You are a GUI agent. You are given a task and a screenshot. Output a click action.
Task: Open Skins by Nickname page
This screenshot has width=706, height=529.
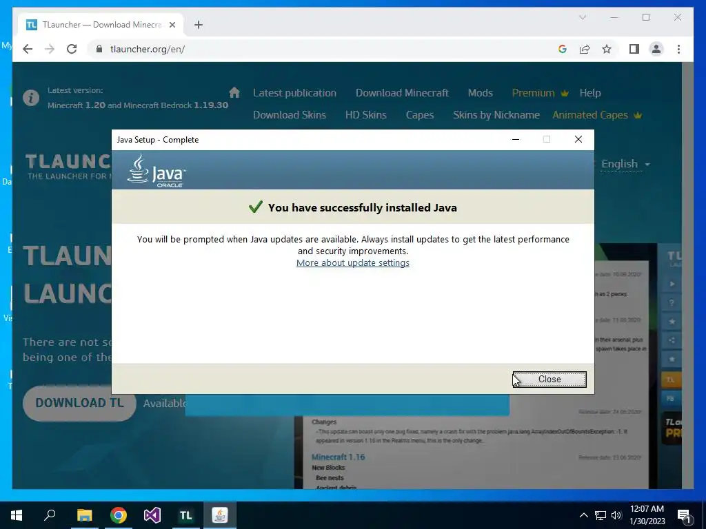point(496,115)
